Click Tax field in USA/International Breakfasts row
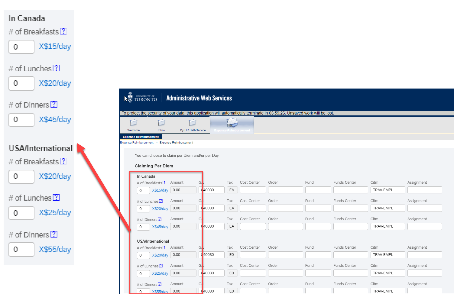 coord(232,255)
